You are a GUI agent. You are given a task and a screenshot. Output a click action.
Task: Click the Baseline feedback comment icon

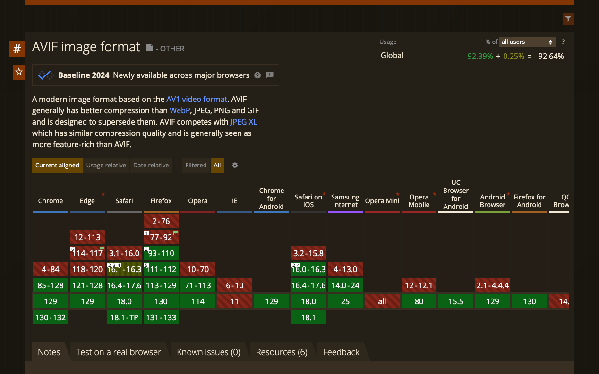pyautogui.click(x=270, y=75)
